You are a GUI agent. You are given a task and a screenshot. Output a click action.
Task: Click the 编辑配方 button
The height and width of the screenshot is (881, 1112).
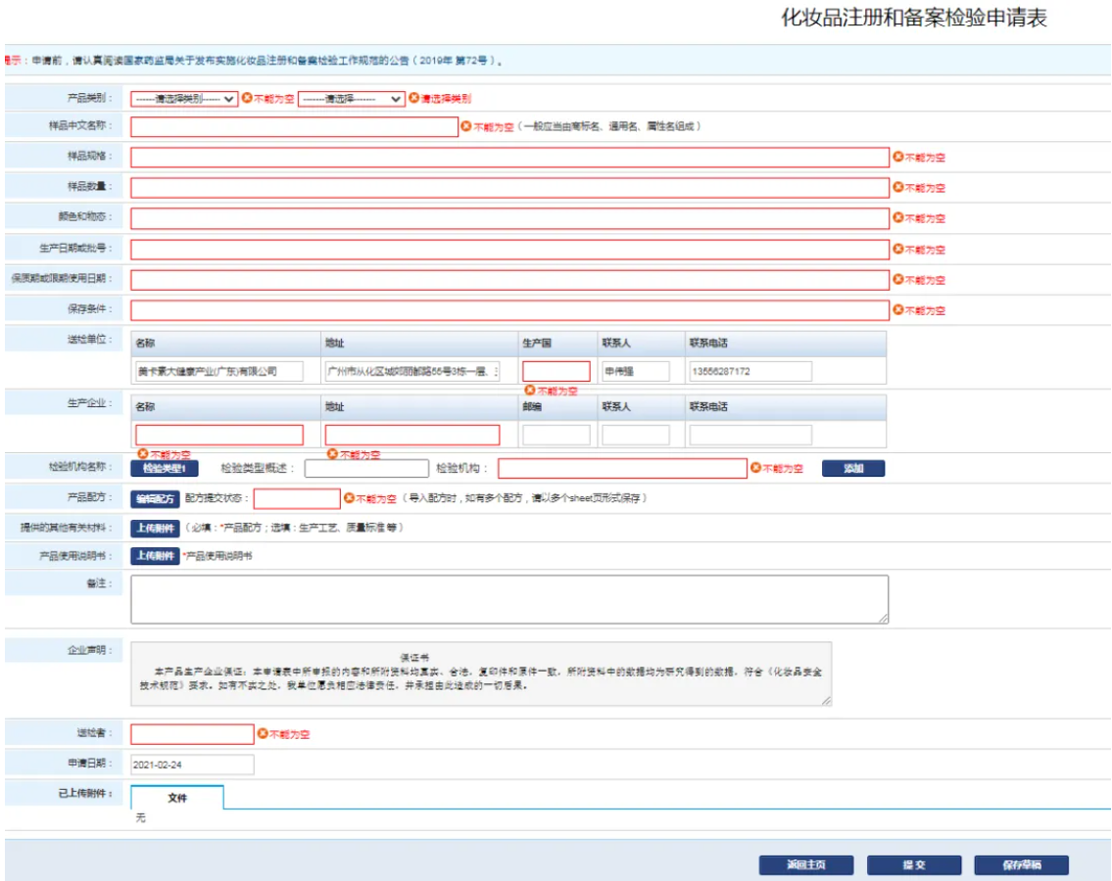click(155, 499)
